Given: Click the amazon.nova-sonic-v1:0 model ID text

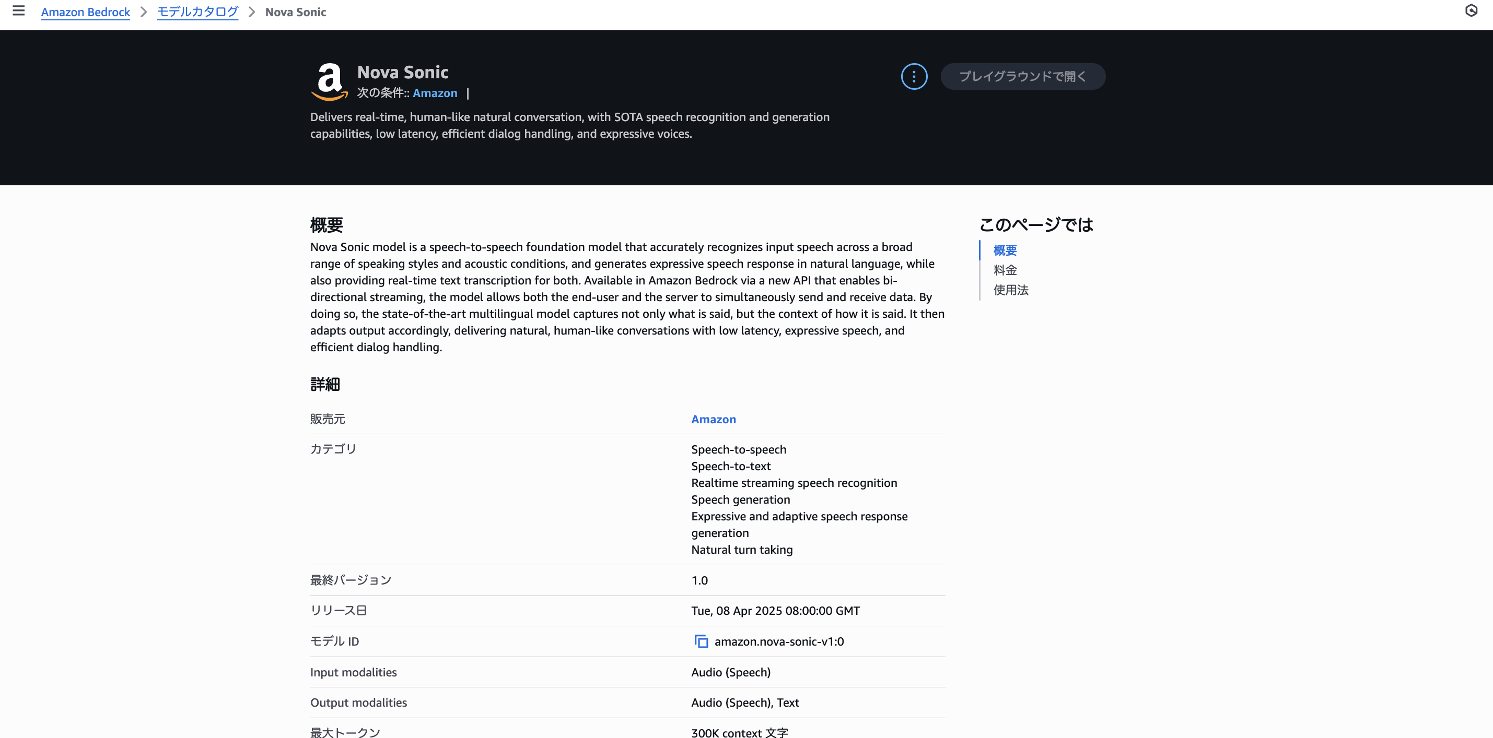Looking at the screenshot, I should coord(778,641).
